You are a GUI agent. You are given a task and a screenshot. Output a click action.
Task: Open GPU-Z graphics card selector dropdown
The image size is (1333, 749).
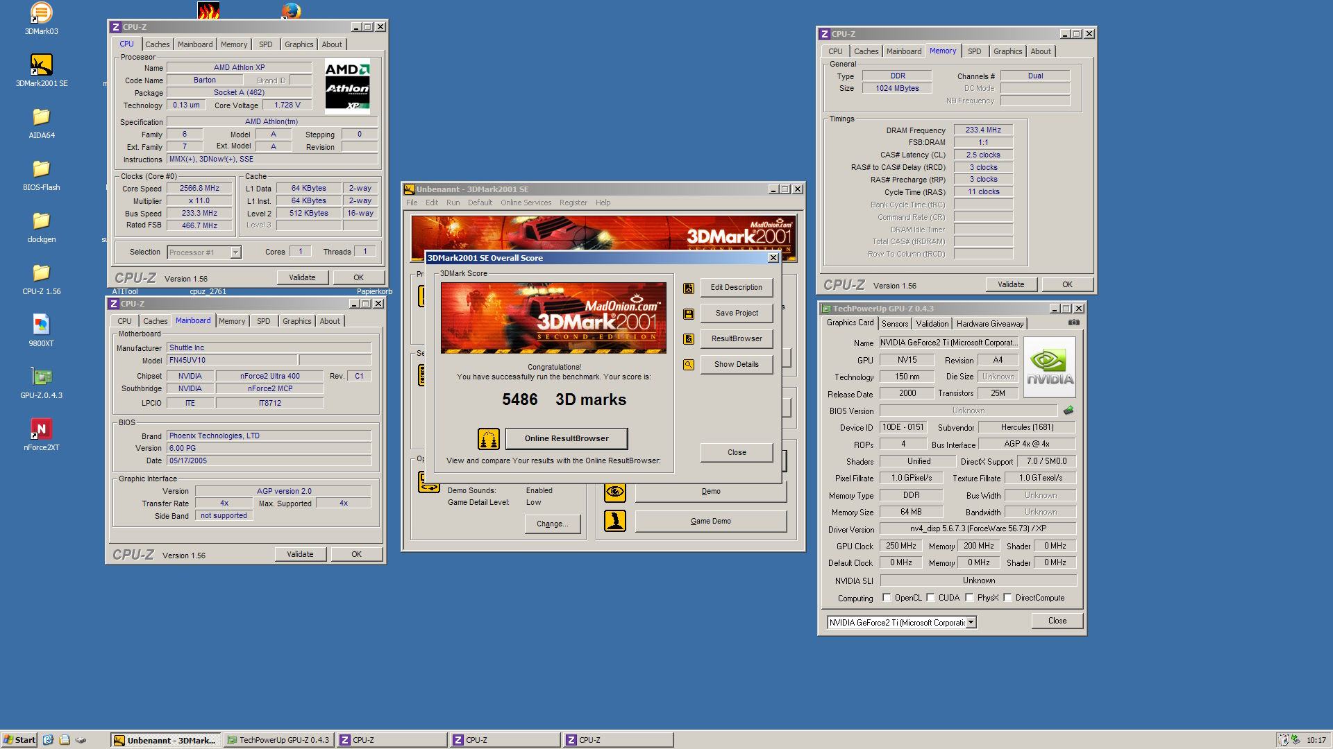[971, 623]
